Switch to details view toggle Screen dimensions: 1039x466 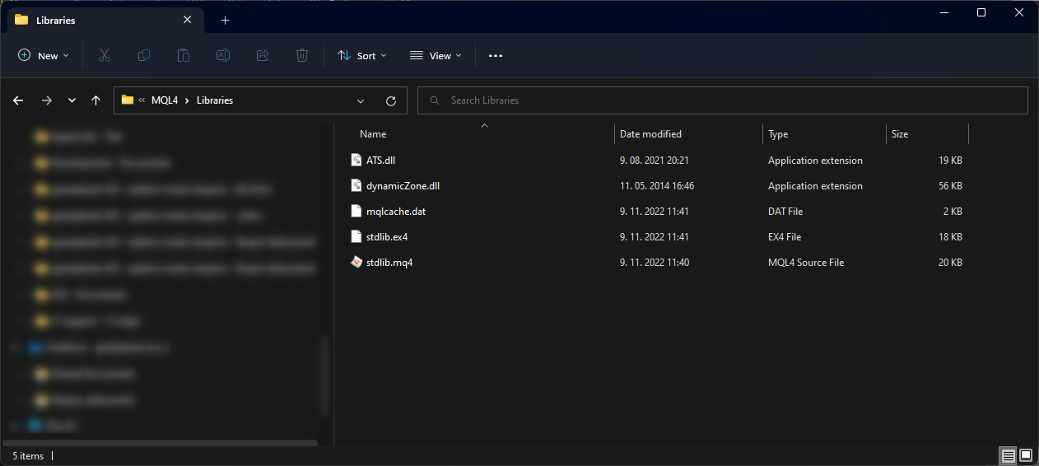(1008, 455)
